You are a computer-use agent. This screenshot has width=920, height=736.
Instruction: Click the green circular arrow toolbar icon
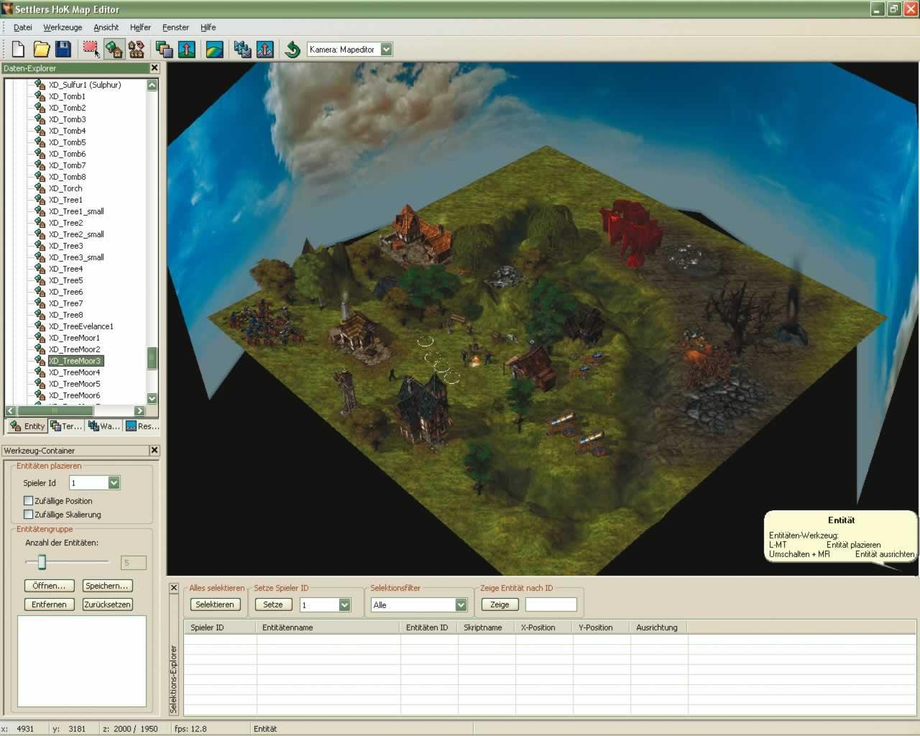pos(293,49)
